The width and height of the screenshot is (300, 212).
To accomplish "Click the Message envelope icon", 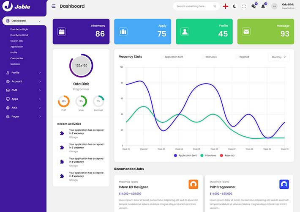I will [x=246, y=31].
